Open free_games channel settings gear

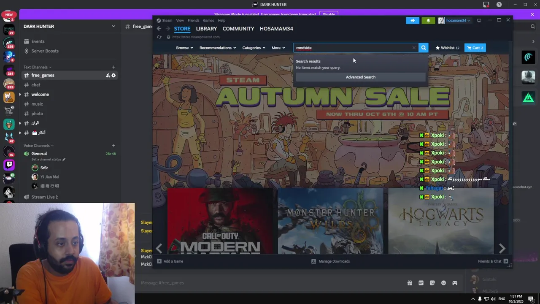(x=113, y=75)
